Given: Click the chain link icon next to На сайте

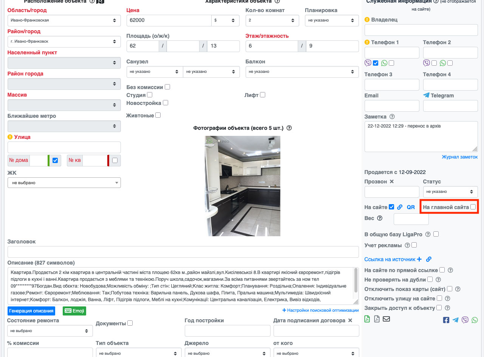Looking at the screenshot, I should tap(400, 207).
